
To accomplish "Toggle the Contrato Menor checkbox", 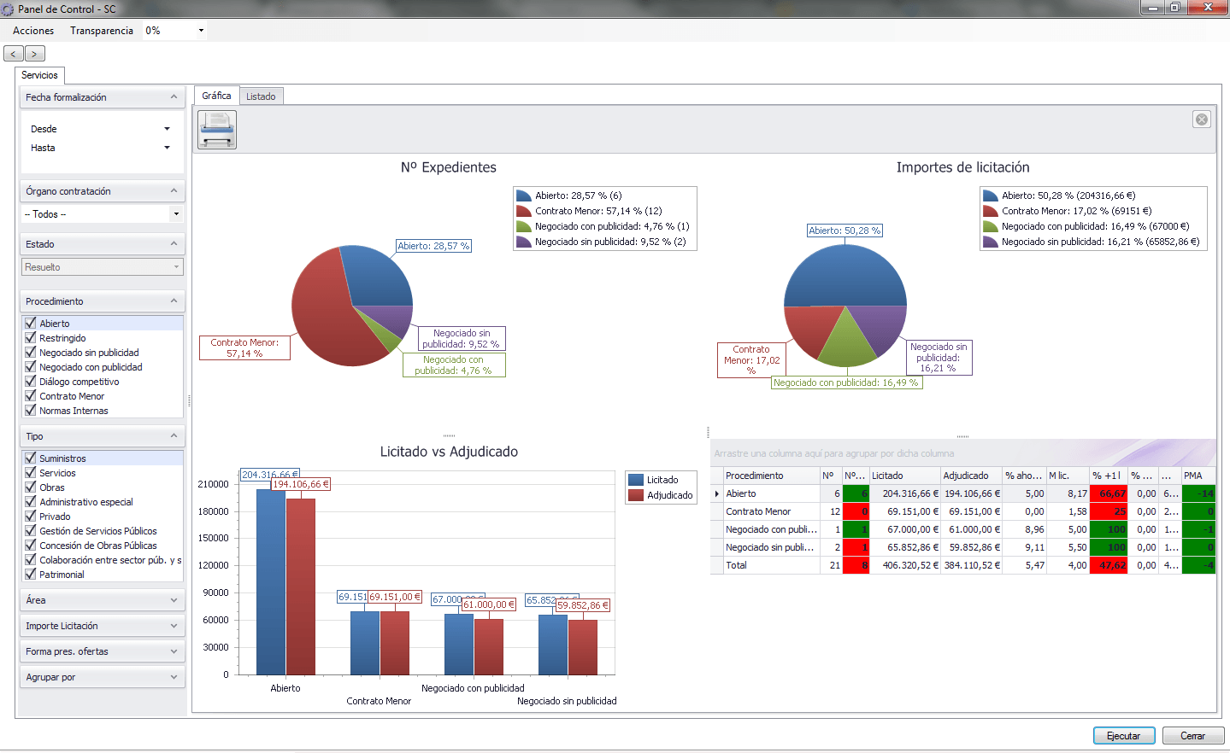I will tap(31, 395).
